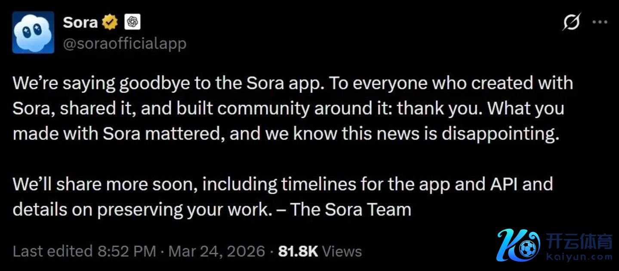Click 'The Sora Team' signature text
The image size is (619, 271).
pos(351,209)
